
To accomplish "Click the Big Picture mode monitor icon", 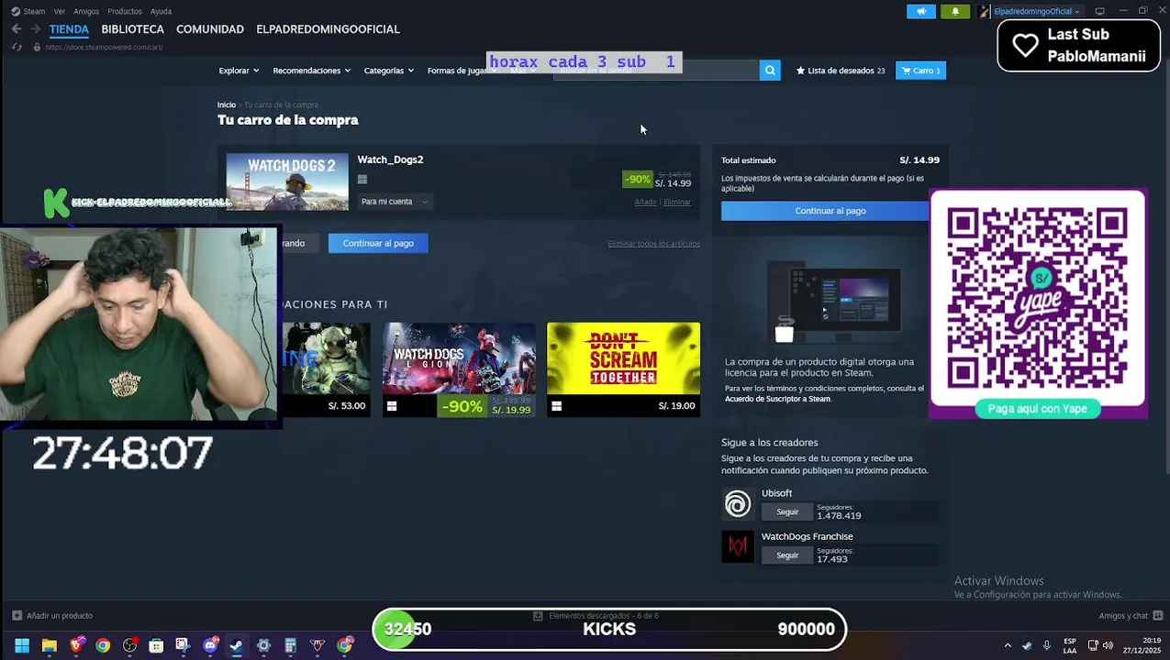I will [x=1099, y=11].
